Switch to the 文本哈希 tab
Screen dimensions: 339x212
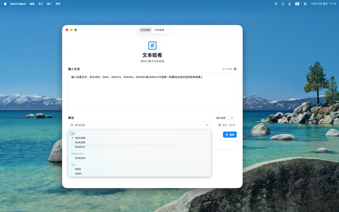[x=145, y=30]
